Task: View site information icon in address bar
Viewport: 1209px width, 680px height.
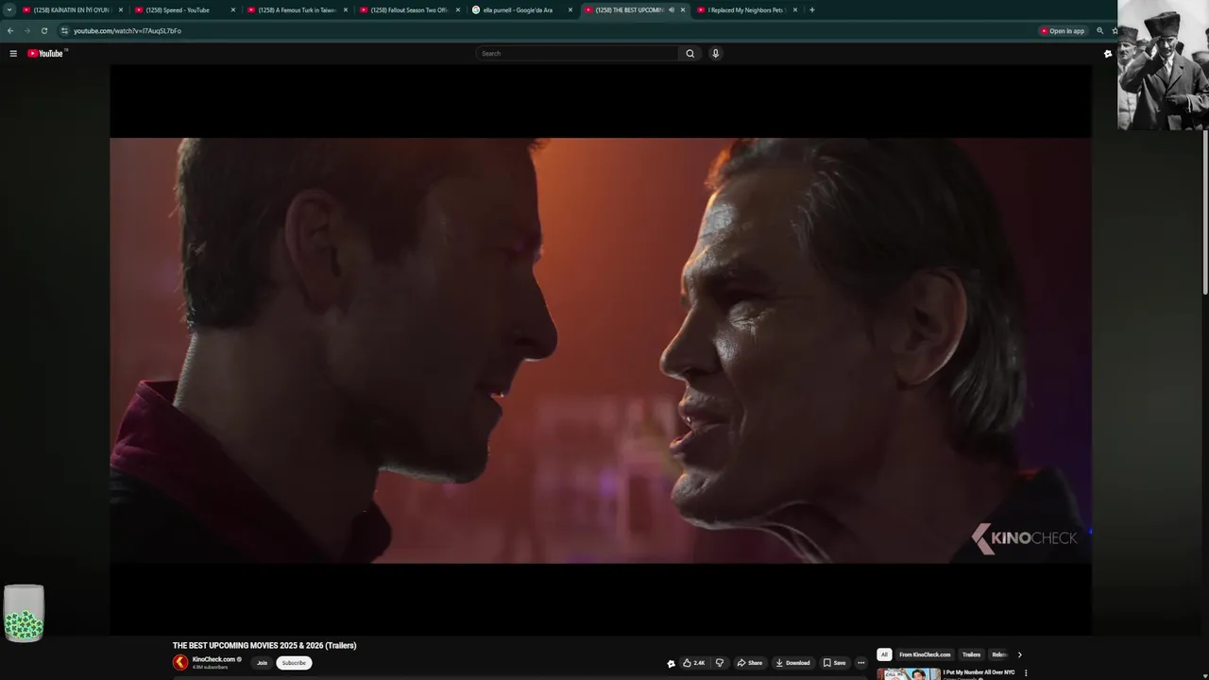Action: coord(64,31)
